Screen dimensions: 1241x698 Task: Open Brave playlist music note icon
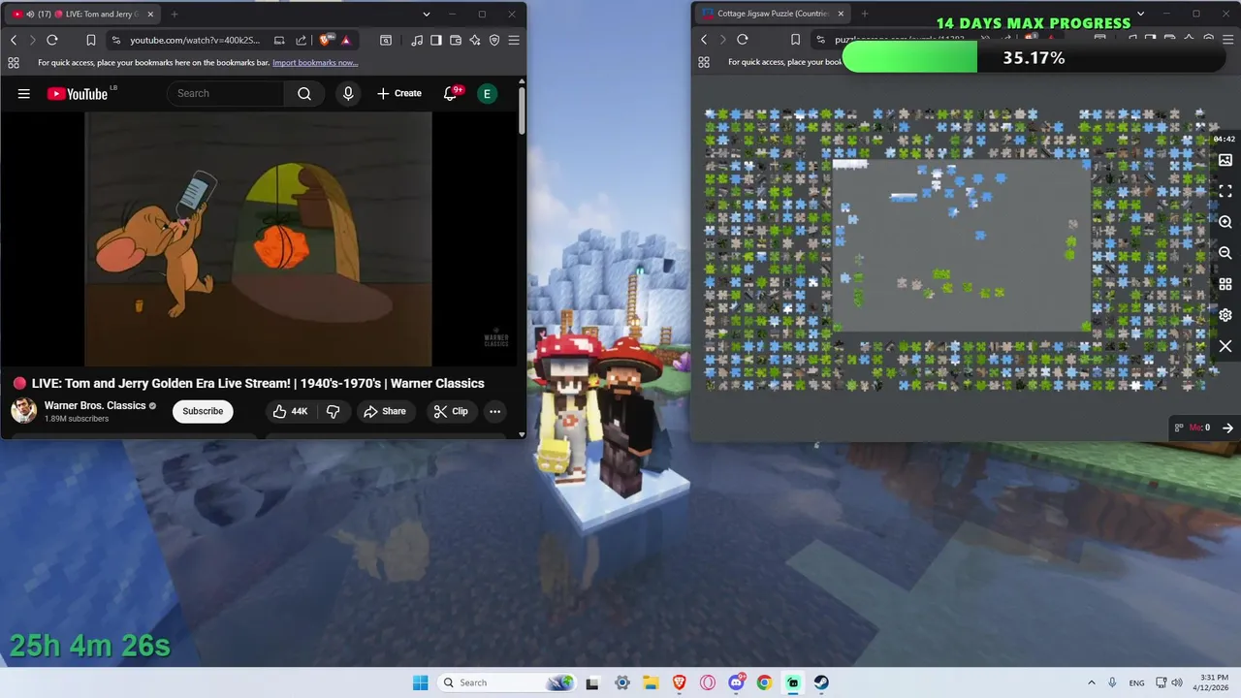pos(417,40)
